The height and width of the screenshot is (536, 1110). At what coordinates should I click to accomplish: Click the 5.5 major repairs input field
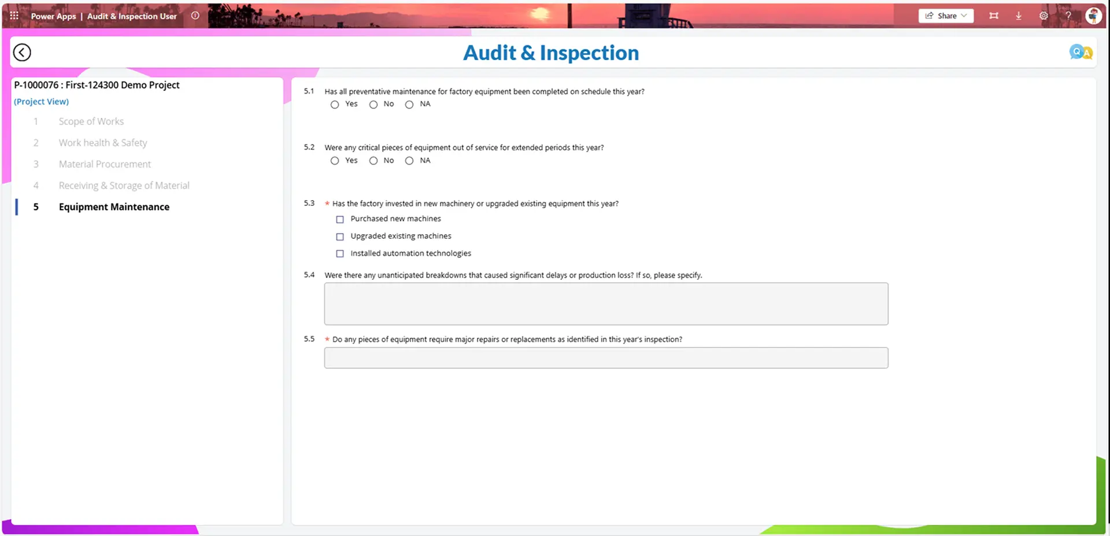[x=606, y=358]
